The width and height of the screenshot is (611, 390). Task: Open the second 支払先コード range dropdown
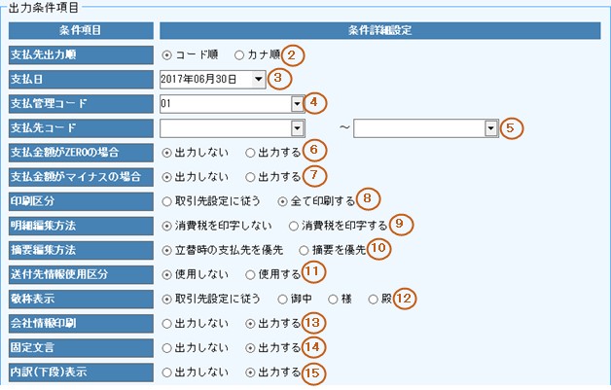490,127
